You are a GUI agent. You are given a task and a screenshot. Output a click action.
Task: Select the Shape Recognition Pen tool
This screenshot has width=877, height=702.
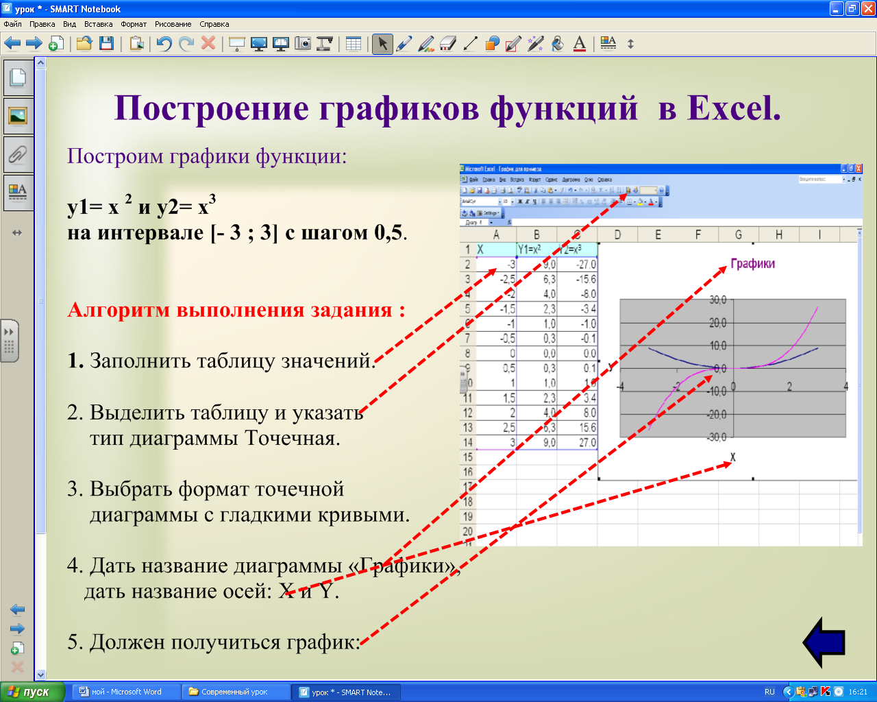pos(514,44)
